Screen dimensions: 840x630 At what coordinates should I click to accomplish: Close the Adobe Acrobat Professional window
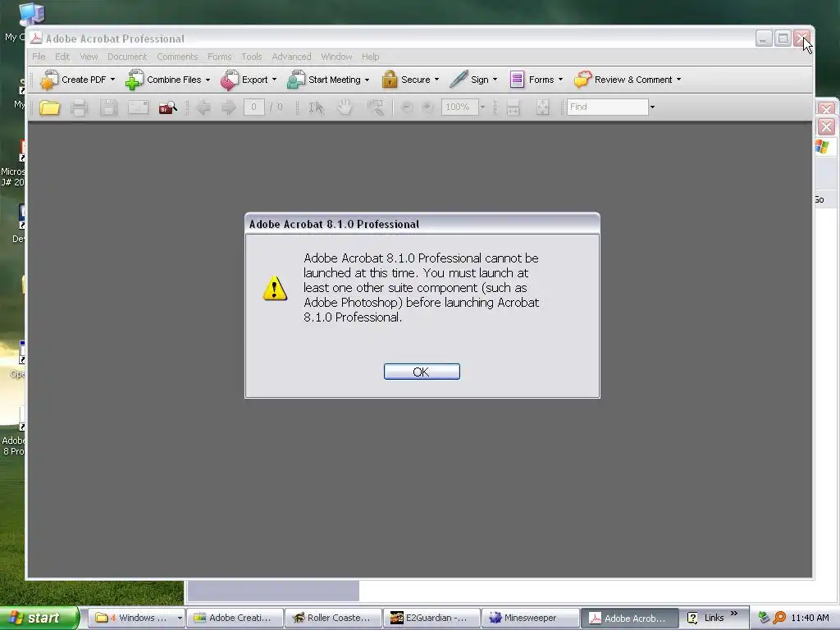pyautogui.click(x=801, y=39)
